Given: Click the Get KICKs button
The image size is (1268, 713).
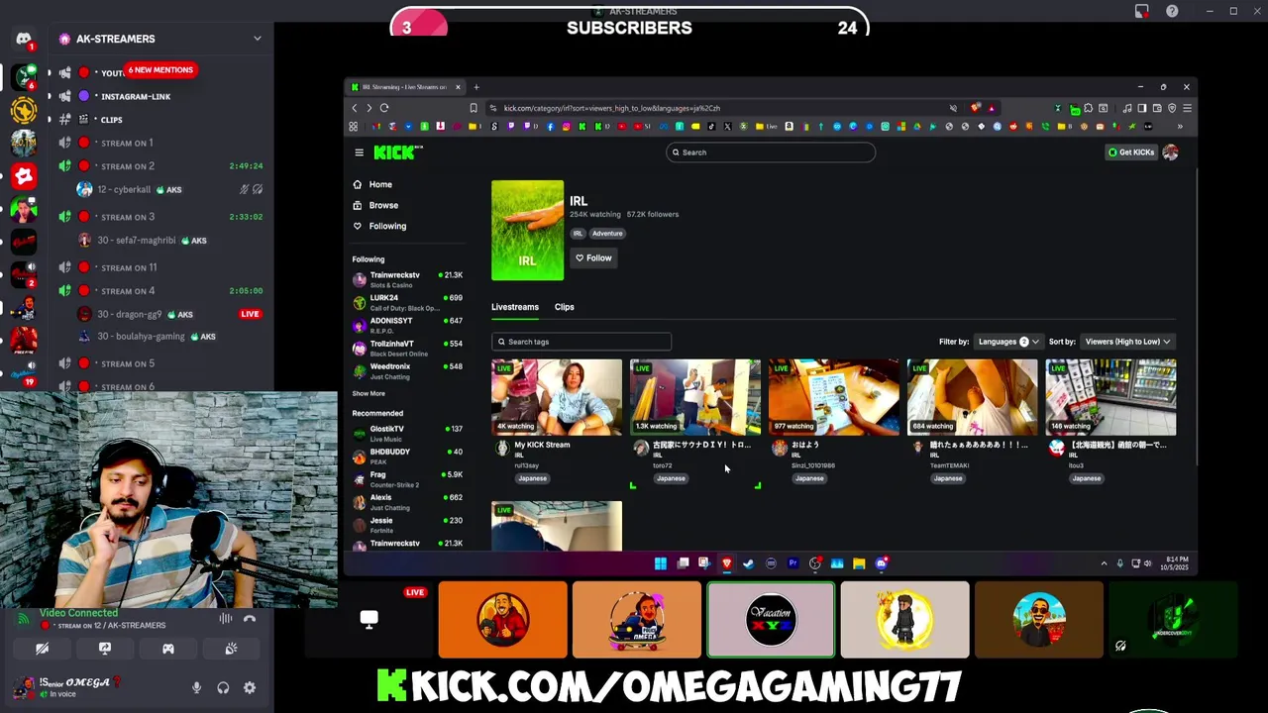Looking at the screenshot, I should [1130, 153].
